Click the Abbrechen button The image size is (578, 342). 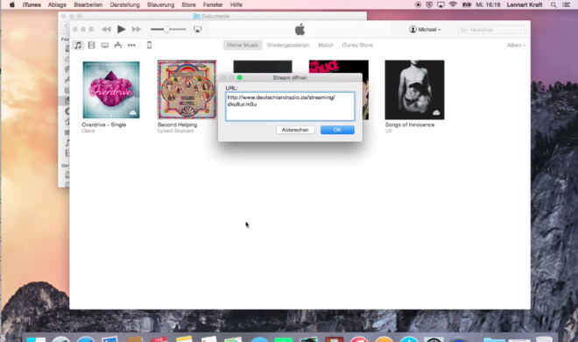click(x=295, y=130)
